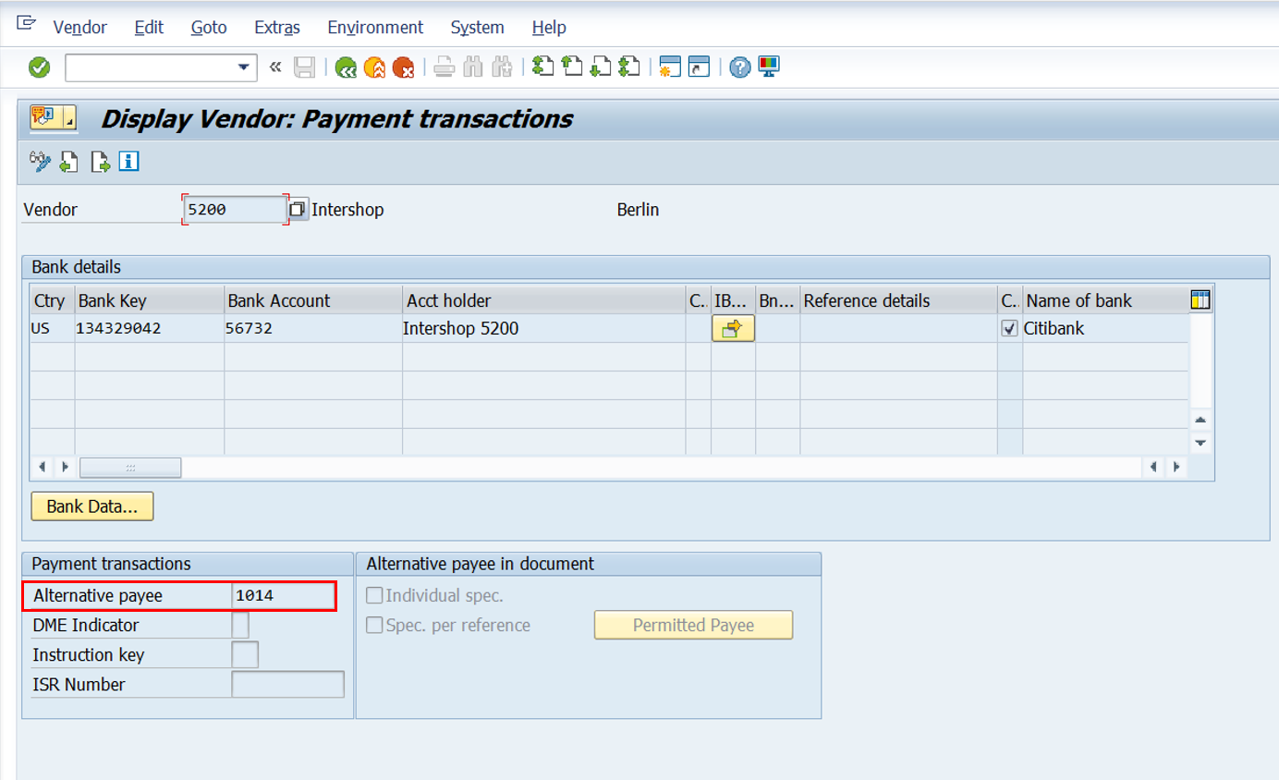Open the table column configuration icon
Screen dimensions: 1279x780
point(1200,299)
